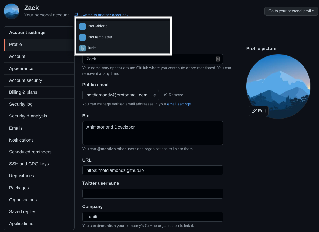Click the contact card icon in Name field

(218, 59)
